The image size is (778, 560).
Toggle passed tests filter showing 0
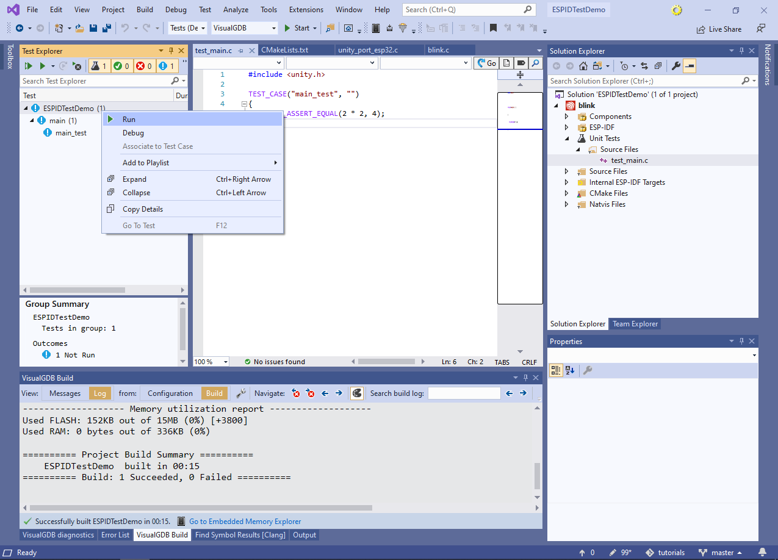121,66
